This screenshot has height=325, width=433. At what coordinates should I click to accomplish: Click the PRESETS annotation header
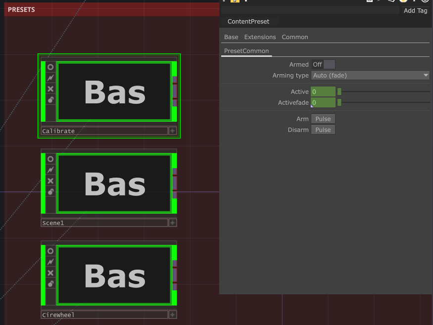point(111,10)
